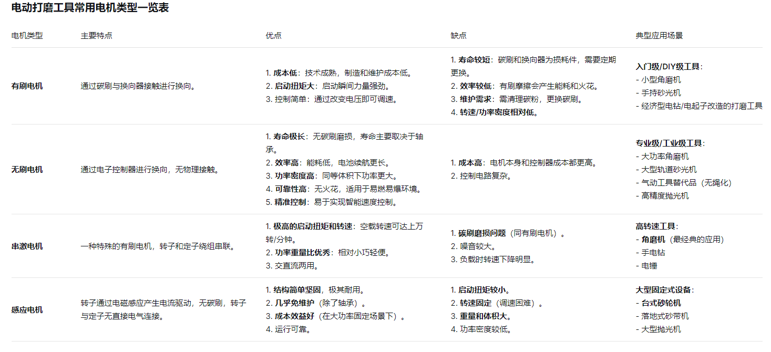771x352 pixels.
Task: Select the 典型应用场景 column header
Action: [x=659, y=36]
